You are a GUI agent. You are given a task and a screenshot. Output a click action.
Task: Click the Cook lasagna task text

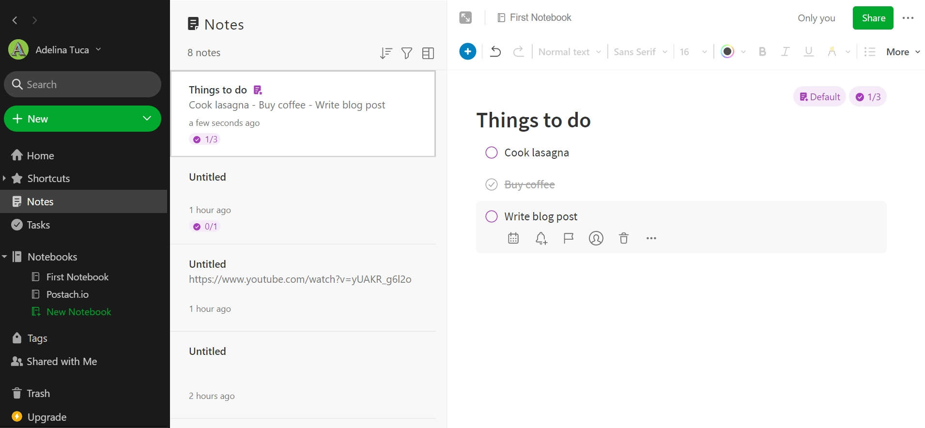point(537,153)
